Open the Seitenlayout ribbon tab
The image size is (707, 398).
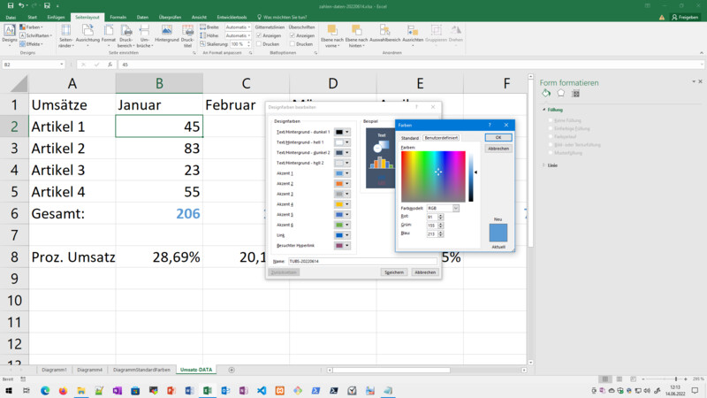point(87,17)
